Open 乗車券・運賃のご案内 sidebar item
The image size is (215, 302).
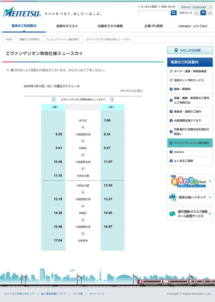(x=190, y=111)
